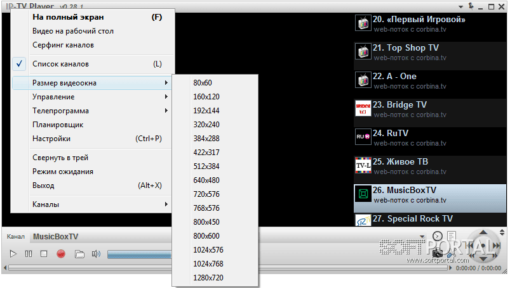Click the 0:00:00 / 0:00:00 time display
This screenshot has height=288, width=510.
pyautogui.click(x=478, y=268)
